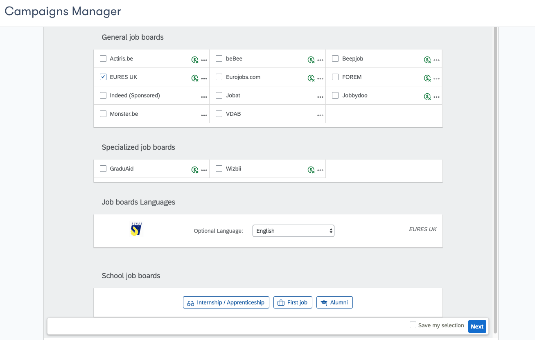The height and width of the screenshot is (340, 535).
Task: Select the Monster.be checkbox
Action: coord(103,114)
